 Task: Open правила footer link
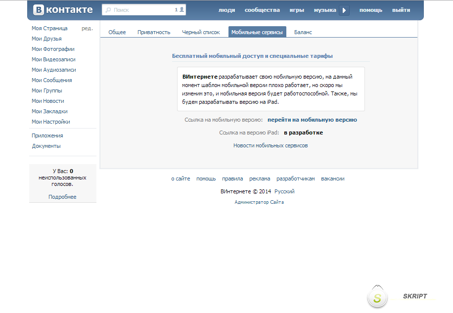pos(232,179)
